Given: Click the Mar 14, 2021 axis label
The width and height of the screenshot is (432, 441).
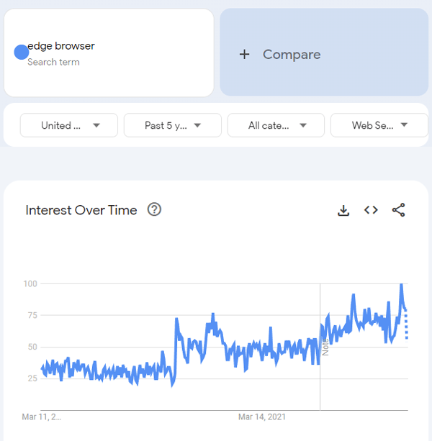Looking at the screenshot, I should point(262,417).
